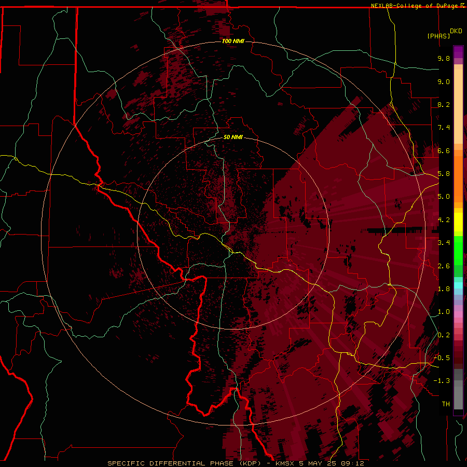Pick the gray band at color bar bottom

point(458,395)
